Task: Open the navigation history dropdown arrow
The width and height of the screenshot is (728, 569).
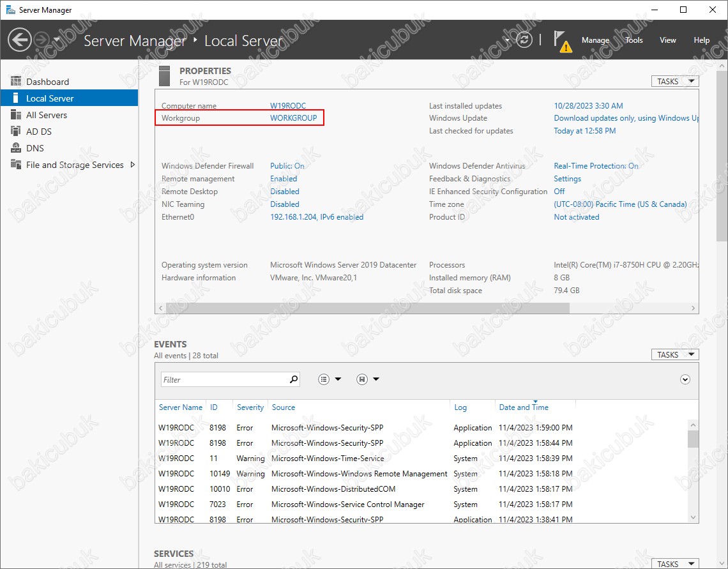Action: 57,40
